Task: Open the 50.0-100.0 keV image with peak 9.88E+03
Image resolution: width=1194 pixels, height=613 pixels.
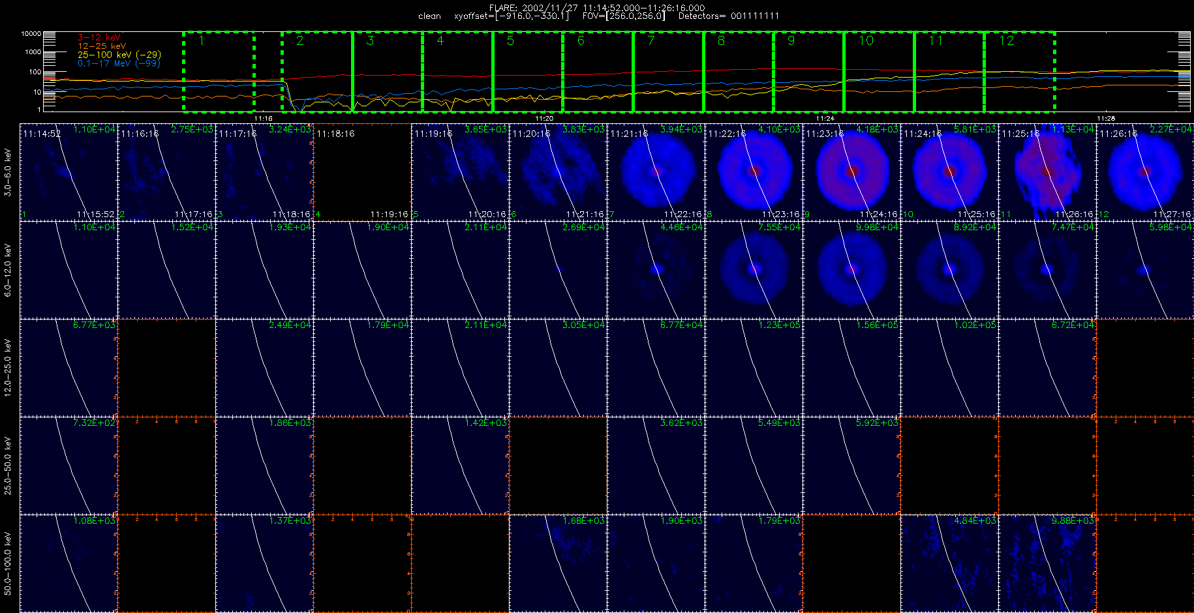Action: 1047,563
